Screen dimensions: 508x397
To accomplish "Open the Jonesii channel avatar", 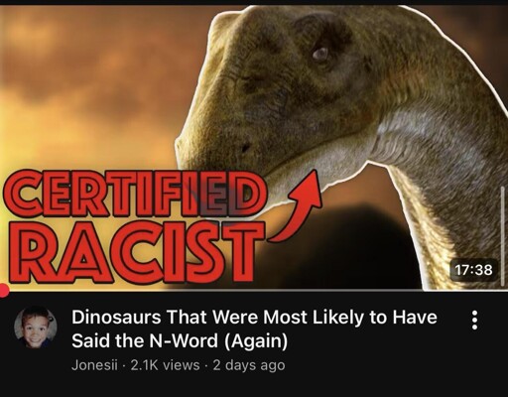I will click(36, 328).
